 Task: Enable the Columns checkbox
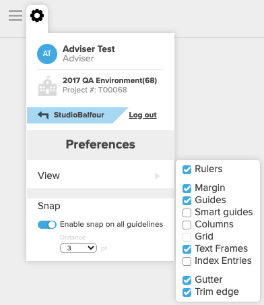(x=187, y=225)
